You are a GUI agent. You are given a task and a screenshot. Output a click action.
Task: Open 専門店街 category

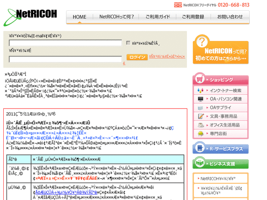[x=221, y=134]
